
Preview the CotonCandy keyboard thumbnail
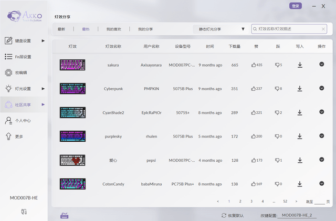72,184
